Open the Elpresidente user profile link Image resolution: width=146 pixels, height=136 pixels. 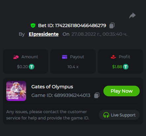44,34
